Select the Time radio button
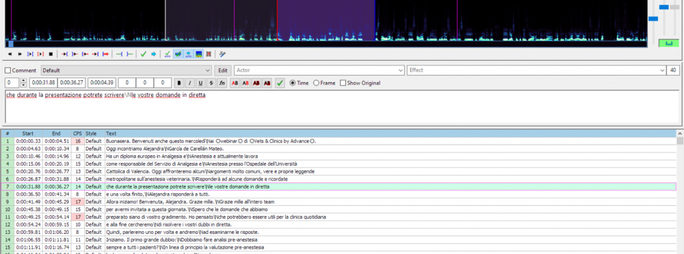This screenshot has height=254, width=684. coord(299,83)
